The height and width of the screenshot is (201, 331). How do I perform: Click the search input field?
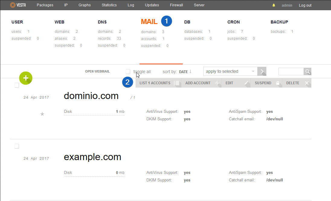pyautogui.click(x=291, y=72)
